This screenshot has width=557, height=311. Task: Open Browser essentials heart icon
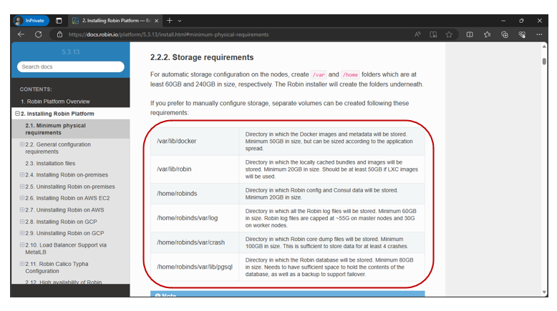[x=522, y=34]
